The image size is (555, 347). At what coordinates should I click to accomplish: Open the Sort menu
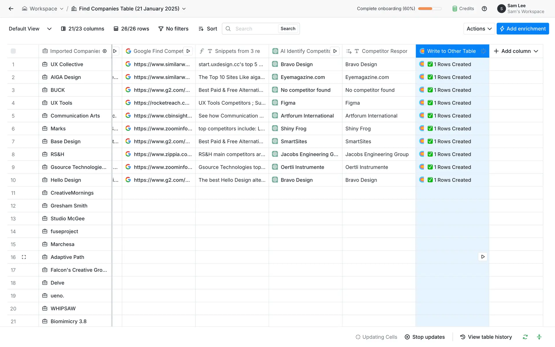tap(208, 29)
